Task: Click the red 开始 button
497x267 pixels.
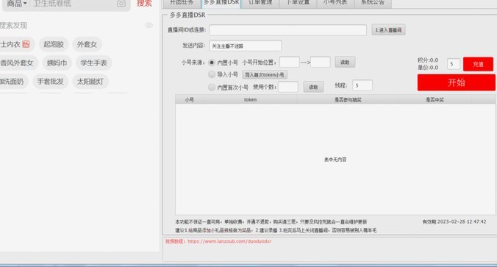Action: 457,83
